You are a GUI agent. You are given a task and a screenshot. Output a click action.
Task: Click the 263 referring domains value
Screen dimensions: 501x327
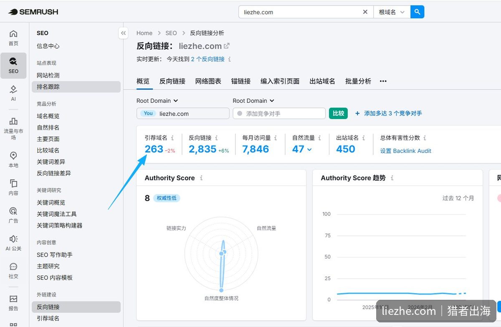[154, 149]
